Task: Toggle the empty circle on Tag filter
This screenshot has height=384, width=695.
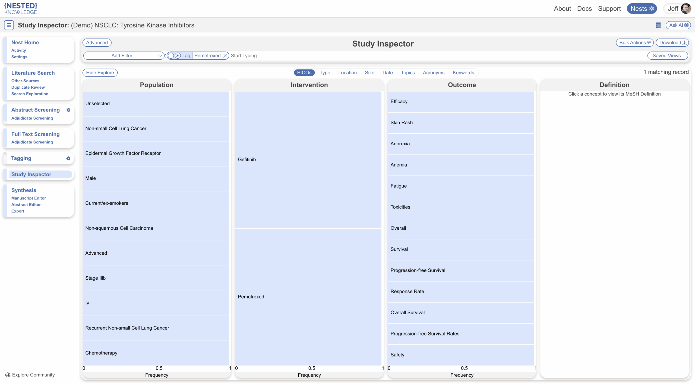Action: click(x=171, y=56)
